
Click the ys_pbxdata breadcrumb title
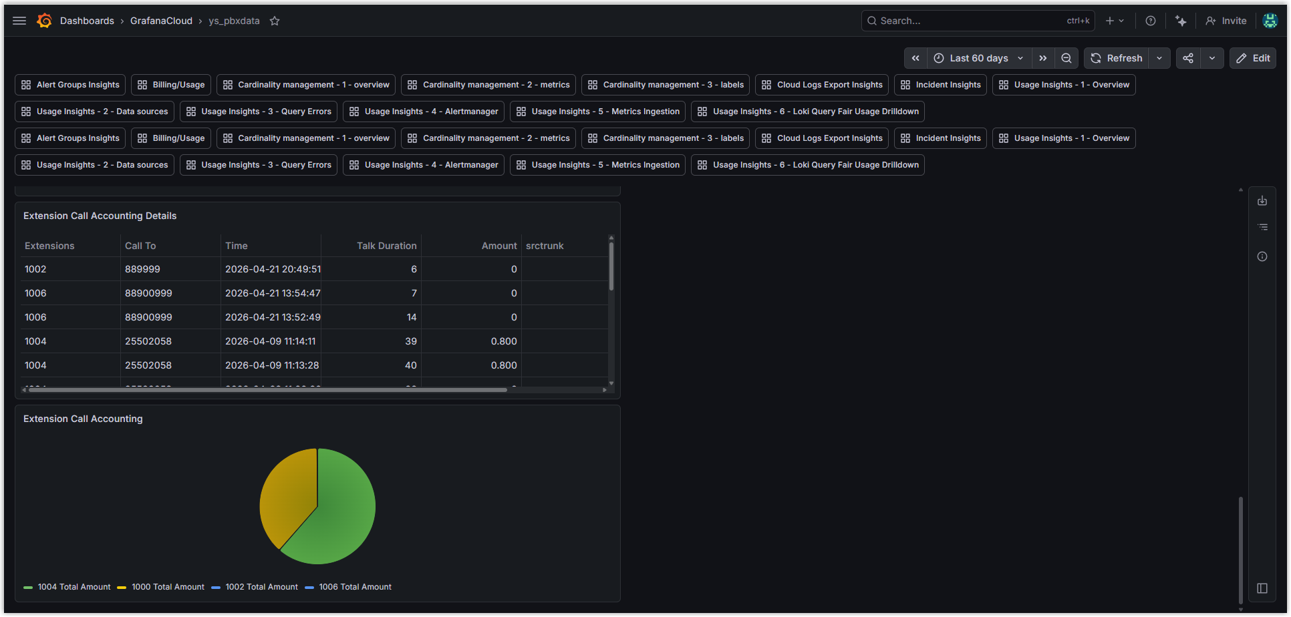[234, 21]
